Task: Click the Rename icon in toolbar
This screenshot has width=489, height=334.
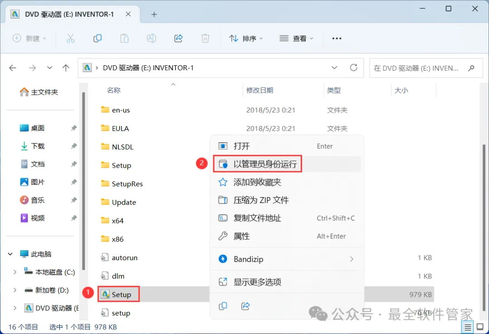Action: tap(151, 39)
